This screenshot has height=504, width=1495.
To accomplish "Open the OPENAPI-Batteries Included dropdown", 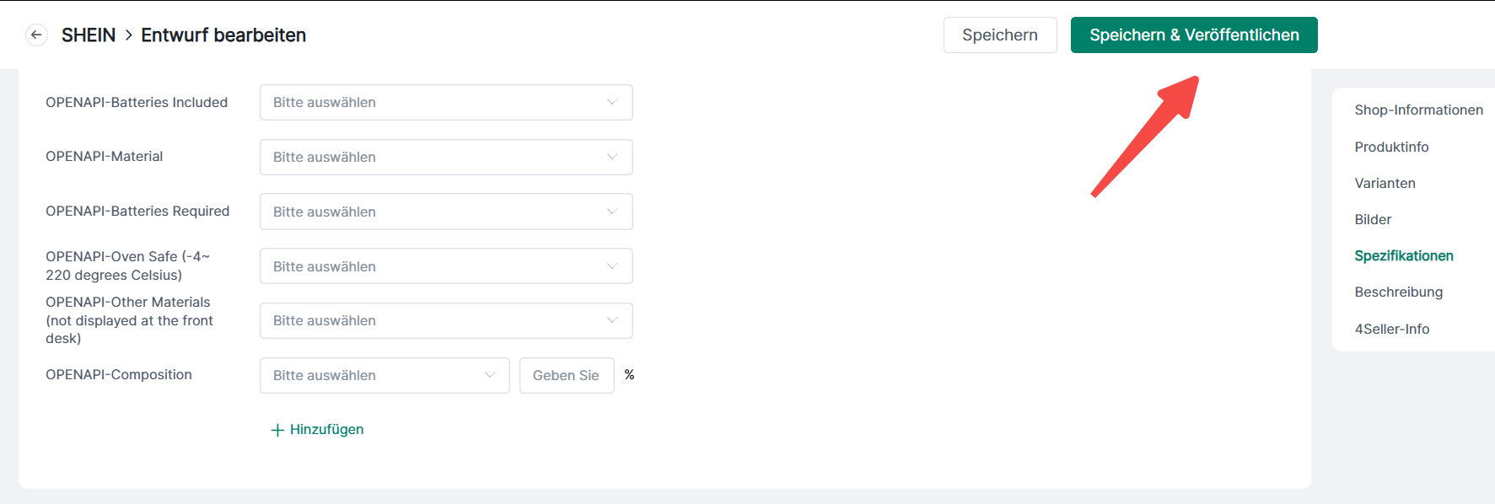I will pos(445,103).
